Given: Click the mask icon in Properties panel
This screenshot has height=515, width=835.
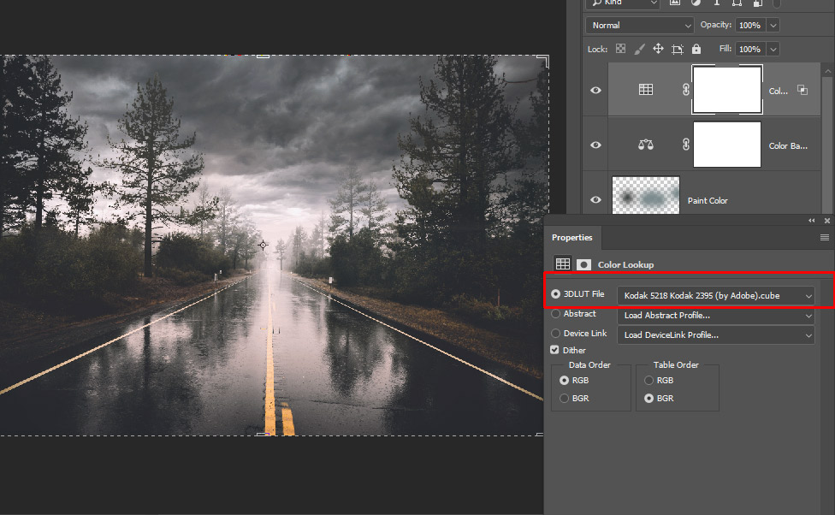Looking at the screenshot, I should click(583, 265).
